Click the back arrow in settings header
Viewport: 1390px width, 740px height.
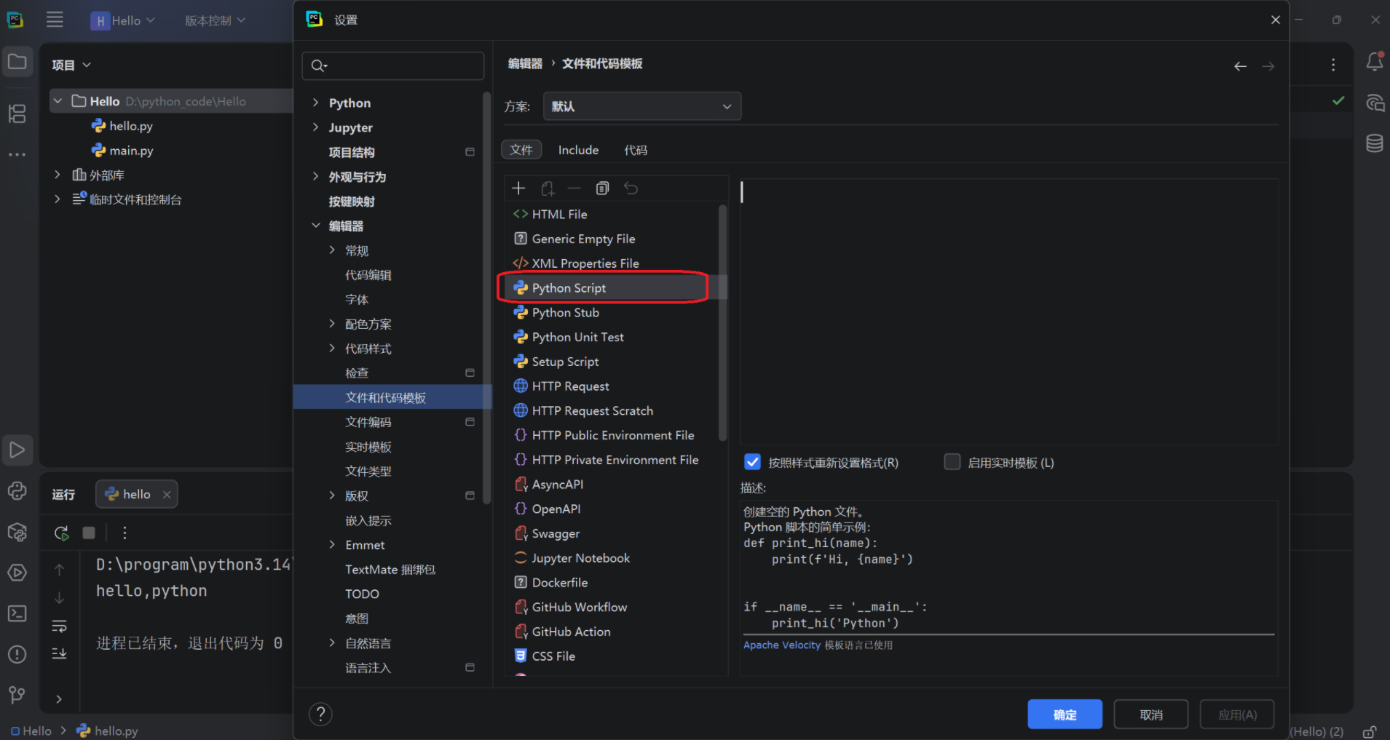(x=1240, y=66)
